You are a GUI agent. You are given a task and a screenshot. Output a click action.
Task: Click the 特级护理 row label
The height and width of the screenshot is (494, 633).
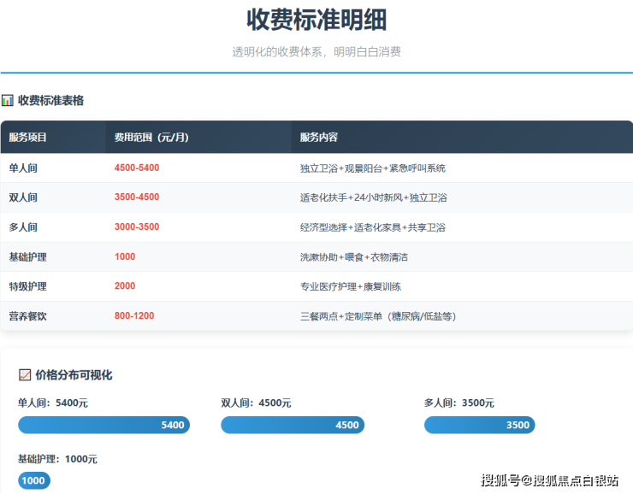(x=27, y=286)
